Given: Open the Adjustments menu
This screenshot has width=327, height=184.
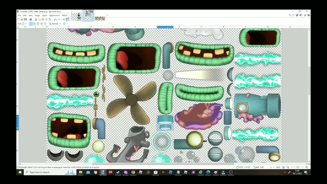Looking at the screenshot, I should 55,15.
